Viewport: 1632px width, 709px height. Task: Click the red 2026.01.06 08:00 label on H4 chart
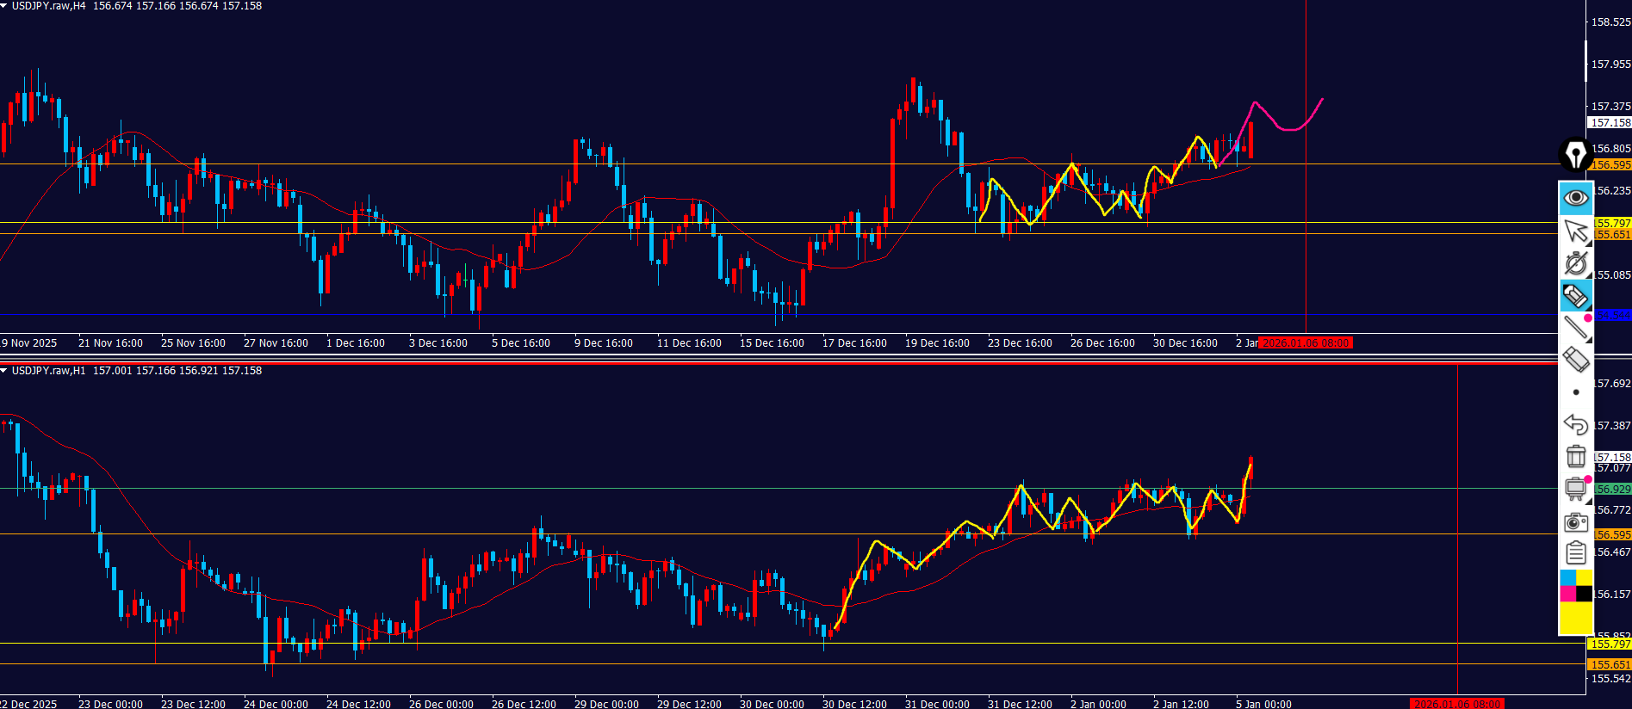click(x=1306, y=343)
